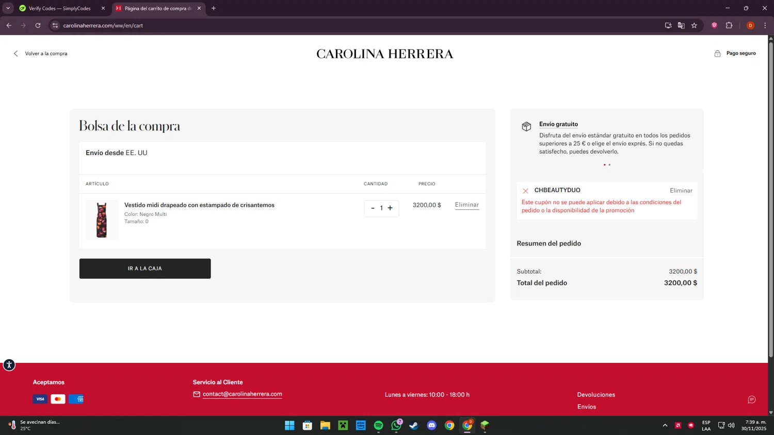Open Steam from the taskbar

(414, 425)
